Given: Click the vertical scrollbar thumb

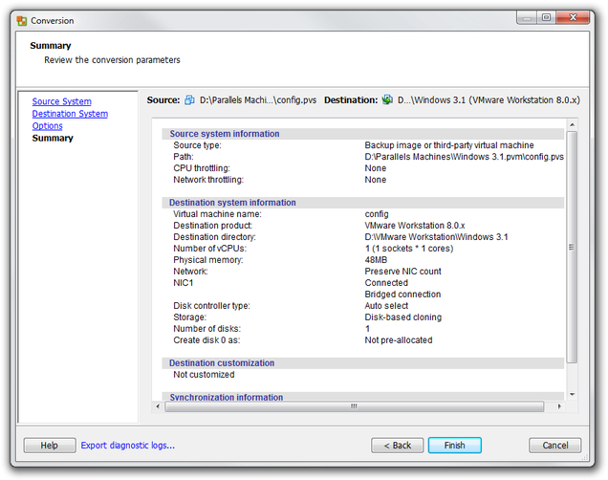Looking at the screenshot, I should 572,247.
